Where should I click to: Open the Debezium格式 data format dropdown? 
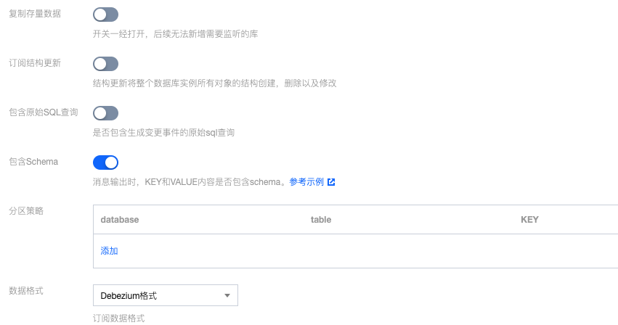coord(165,295)
